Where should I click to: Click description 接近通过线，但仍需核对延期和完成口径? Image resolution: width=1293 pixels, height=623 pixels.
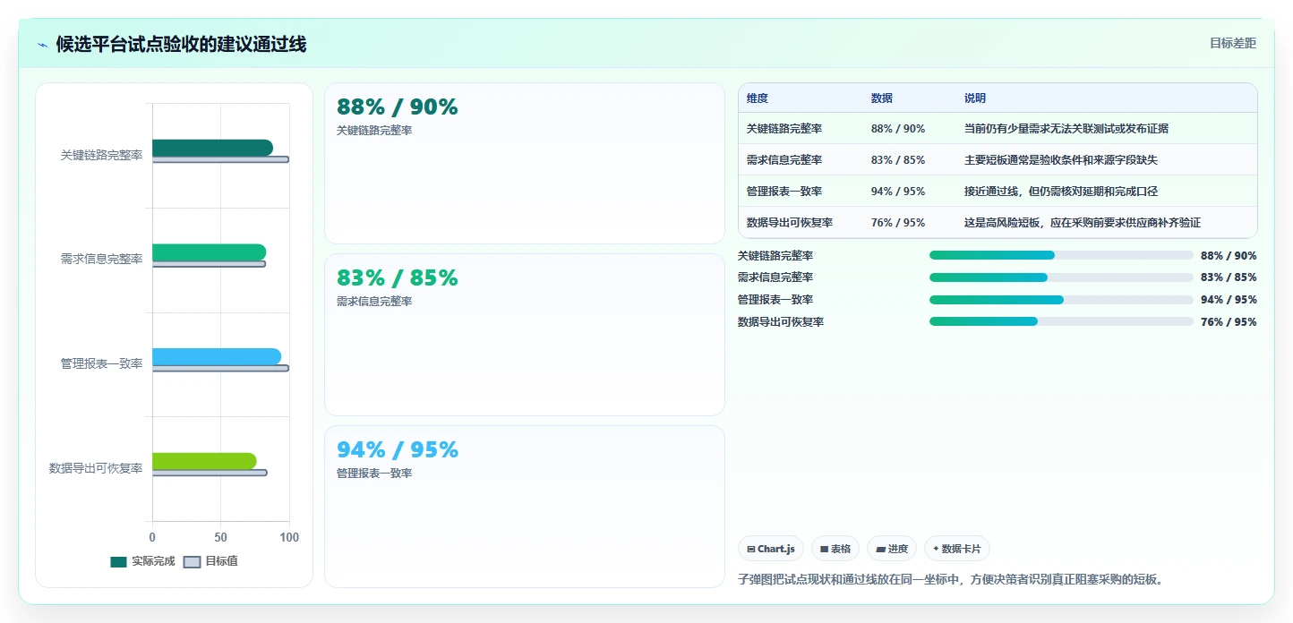[1061, 192]
